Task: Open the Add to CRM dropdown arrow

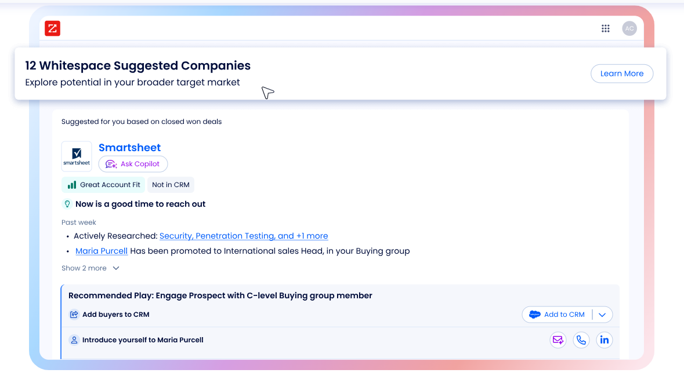Action: pos(602,314)
